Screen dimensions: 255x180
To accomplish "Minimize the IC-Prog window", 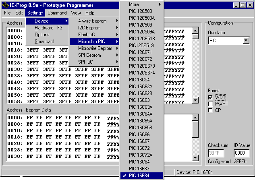I will (236, 5).
